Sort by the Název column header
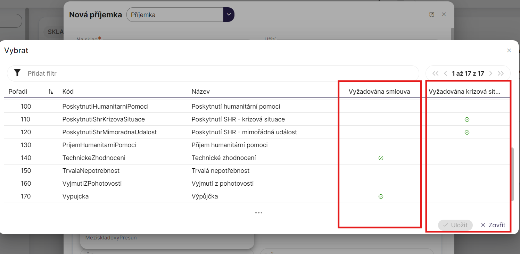The width and height of the screenshot is (520, 254). [200, 92]
